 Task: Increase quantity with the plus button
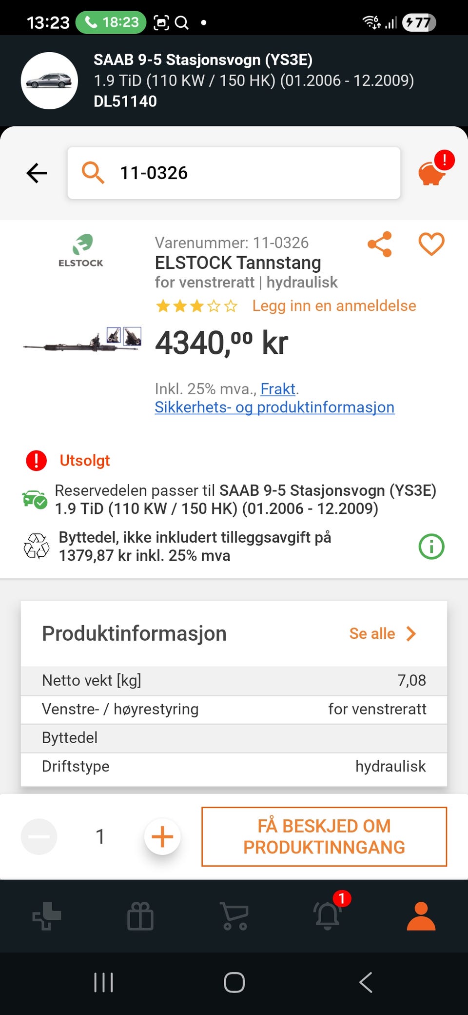coord(162,836)
